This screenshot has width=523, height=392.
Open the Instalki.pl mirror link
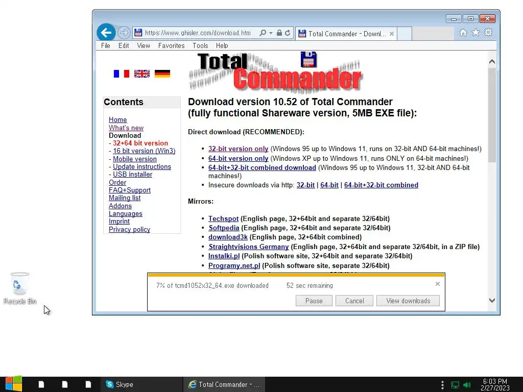(x=224, y=256)
